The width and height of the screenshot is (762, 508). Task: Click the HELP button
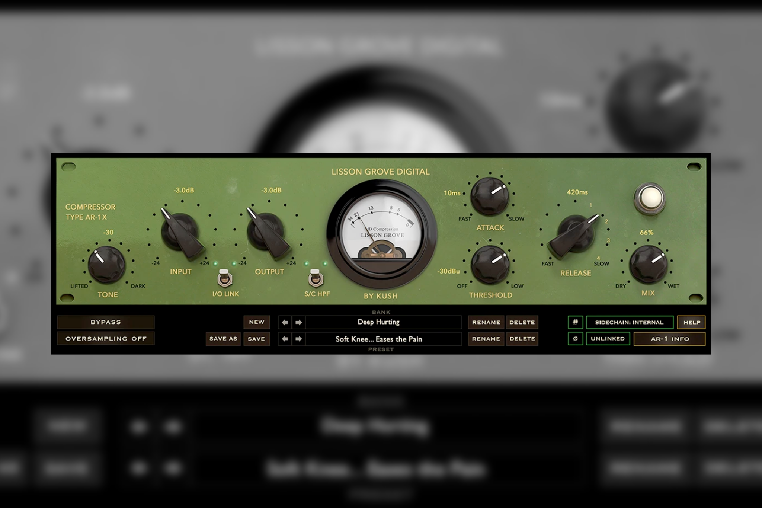coord(691,322)
